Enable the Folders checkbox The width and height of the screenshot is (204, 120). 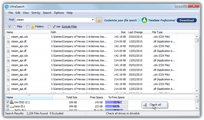tap(28, 27)
